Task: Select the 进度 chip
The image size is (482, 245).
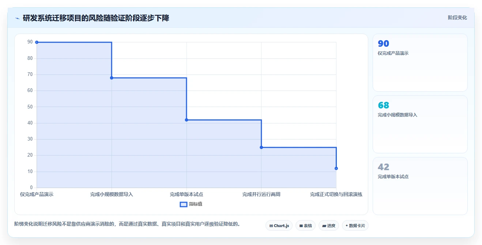Action: (x=329, y=226)
